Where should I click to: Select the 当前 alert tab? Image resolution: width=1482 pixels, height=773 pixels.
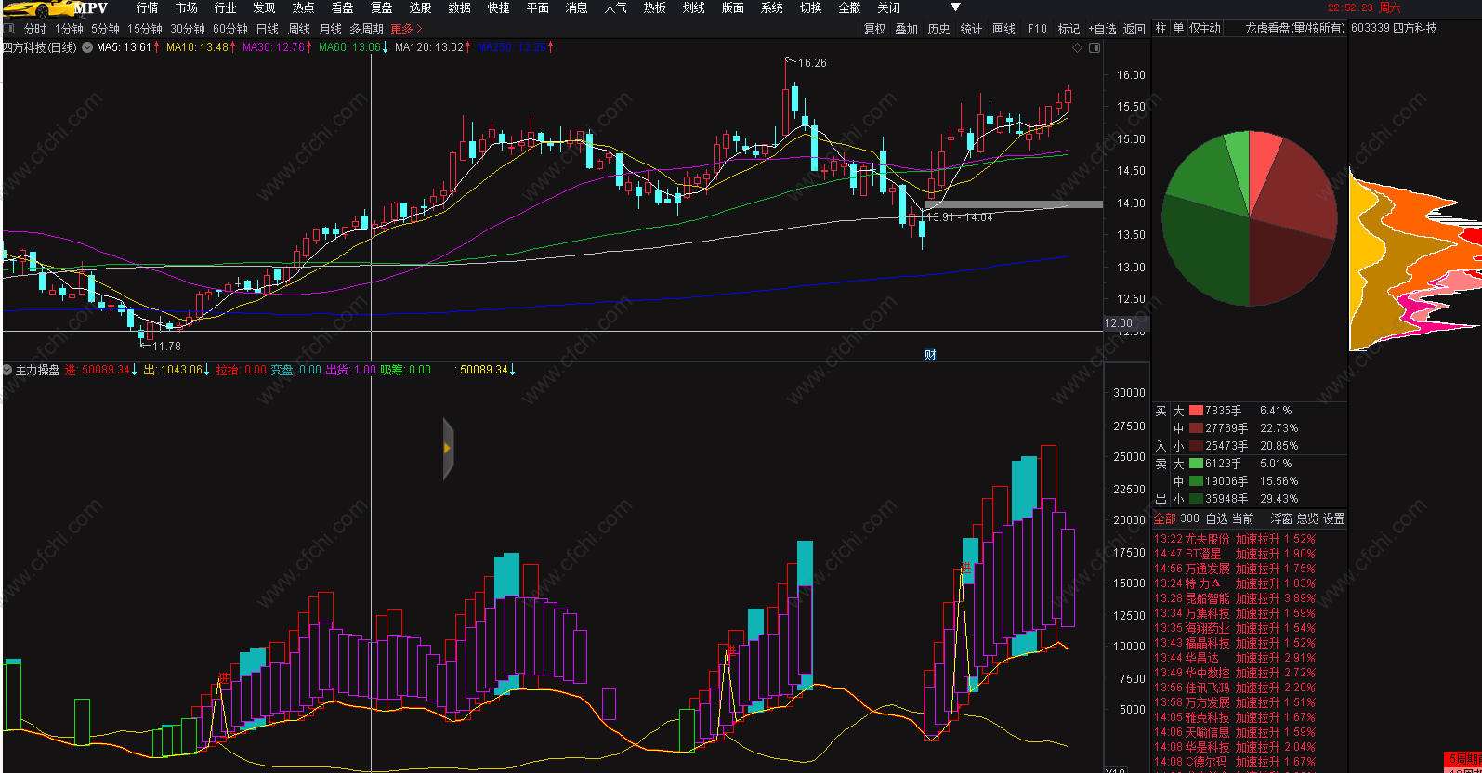[x=1243, y=518]
